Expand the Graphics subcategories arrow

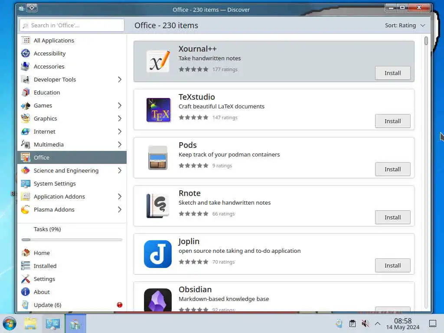[120, 119]
